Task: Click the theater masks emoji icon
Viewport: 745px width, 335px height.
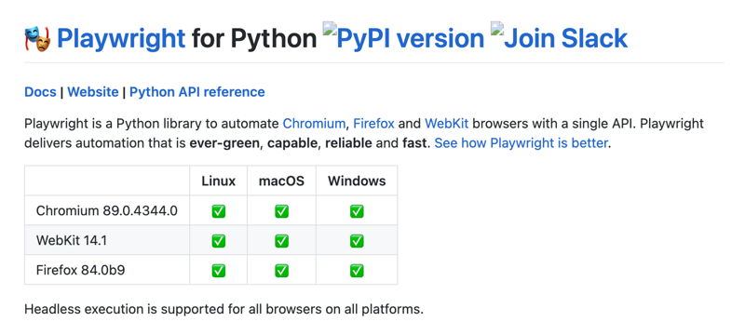Action: pos(37,39)
